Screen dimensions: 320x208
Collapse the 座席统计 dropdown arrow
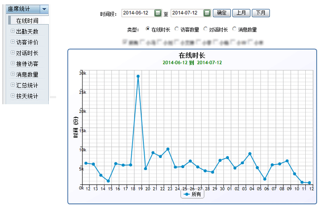[x=44, y=9]
